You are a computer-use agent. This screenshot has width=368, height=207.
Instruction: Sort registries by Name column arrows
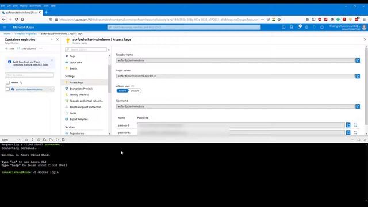21,83
